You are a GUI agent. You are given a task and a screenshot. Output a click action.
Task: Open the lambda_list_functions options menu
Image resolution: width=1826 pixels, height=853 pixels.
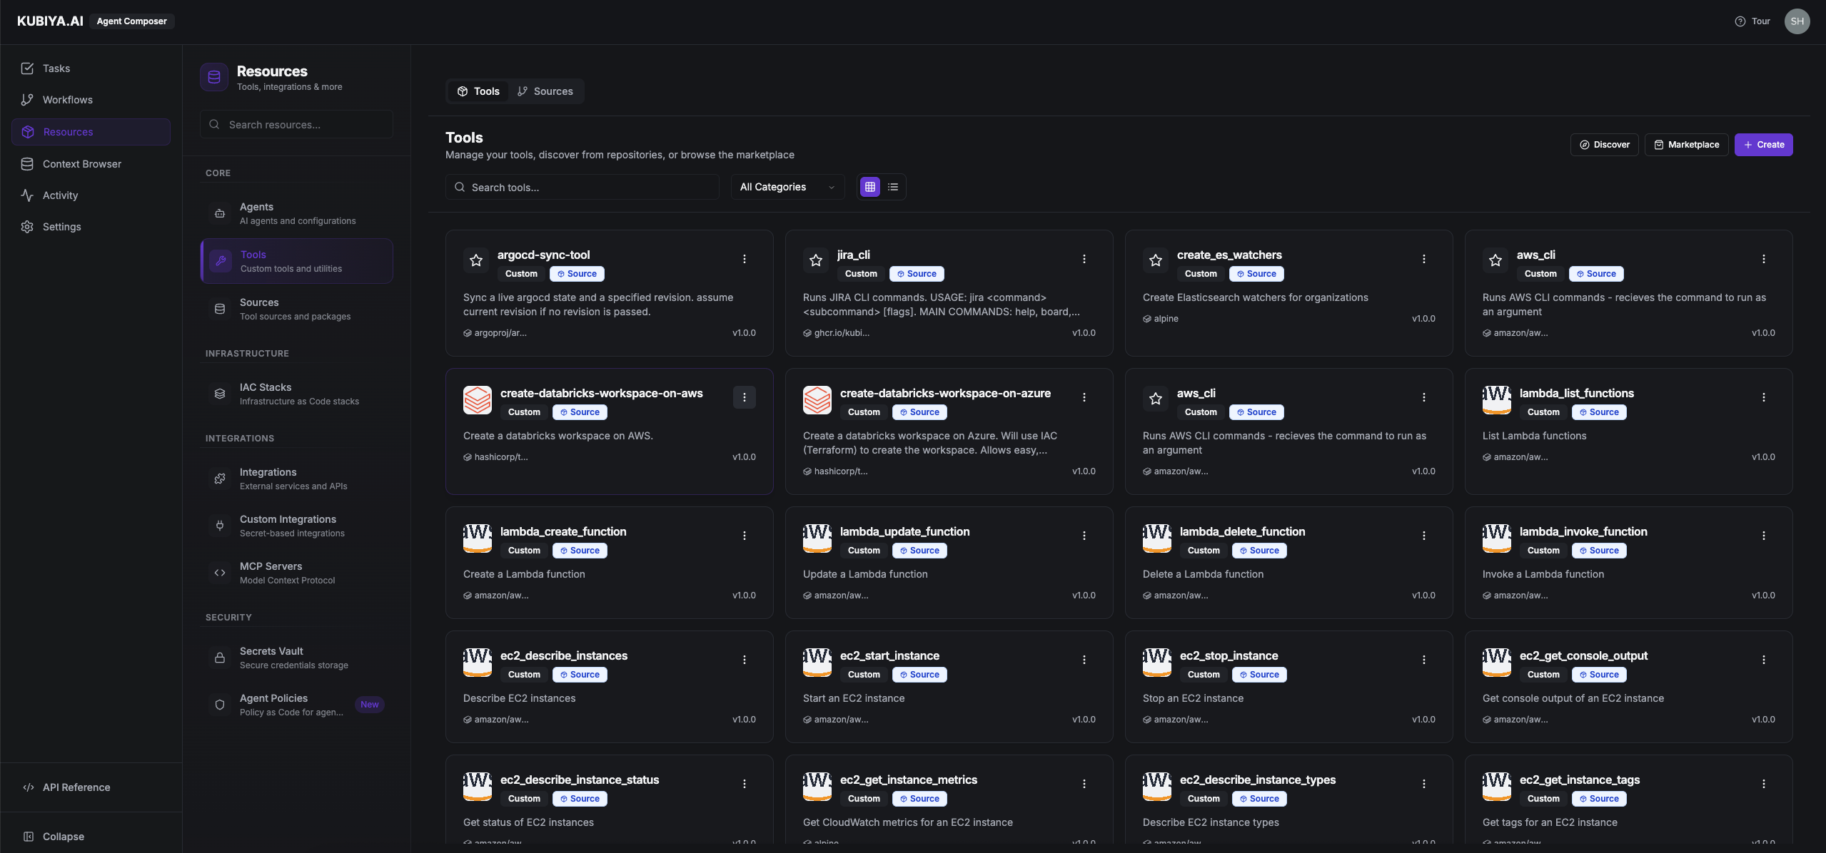point(1763,397)
